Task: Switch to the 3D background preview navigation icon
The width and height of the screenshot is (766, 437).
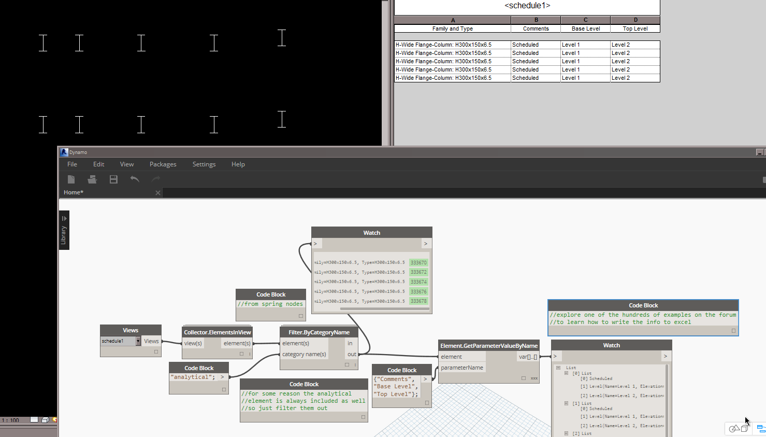Action: [738, 429]
